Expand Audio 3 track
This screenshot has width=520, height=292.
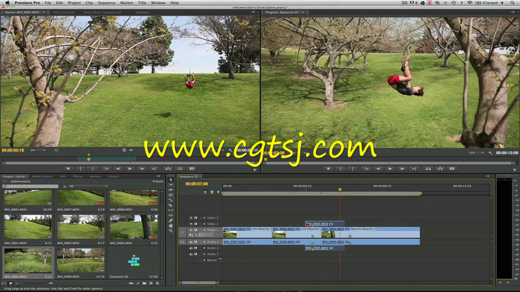pos(204,254)
